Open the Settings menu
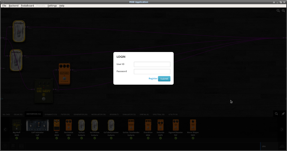287x151 pixels. click(x=52, y=6)
